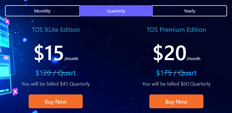Click the glowing orb under the $15 price
This screenshot has width=232, height=113.
[54, 63]
